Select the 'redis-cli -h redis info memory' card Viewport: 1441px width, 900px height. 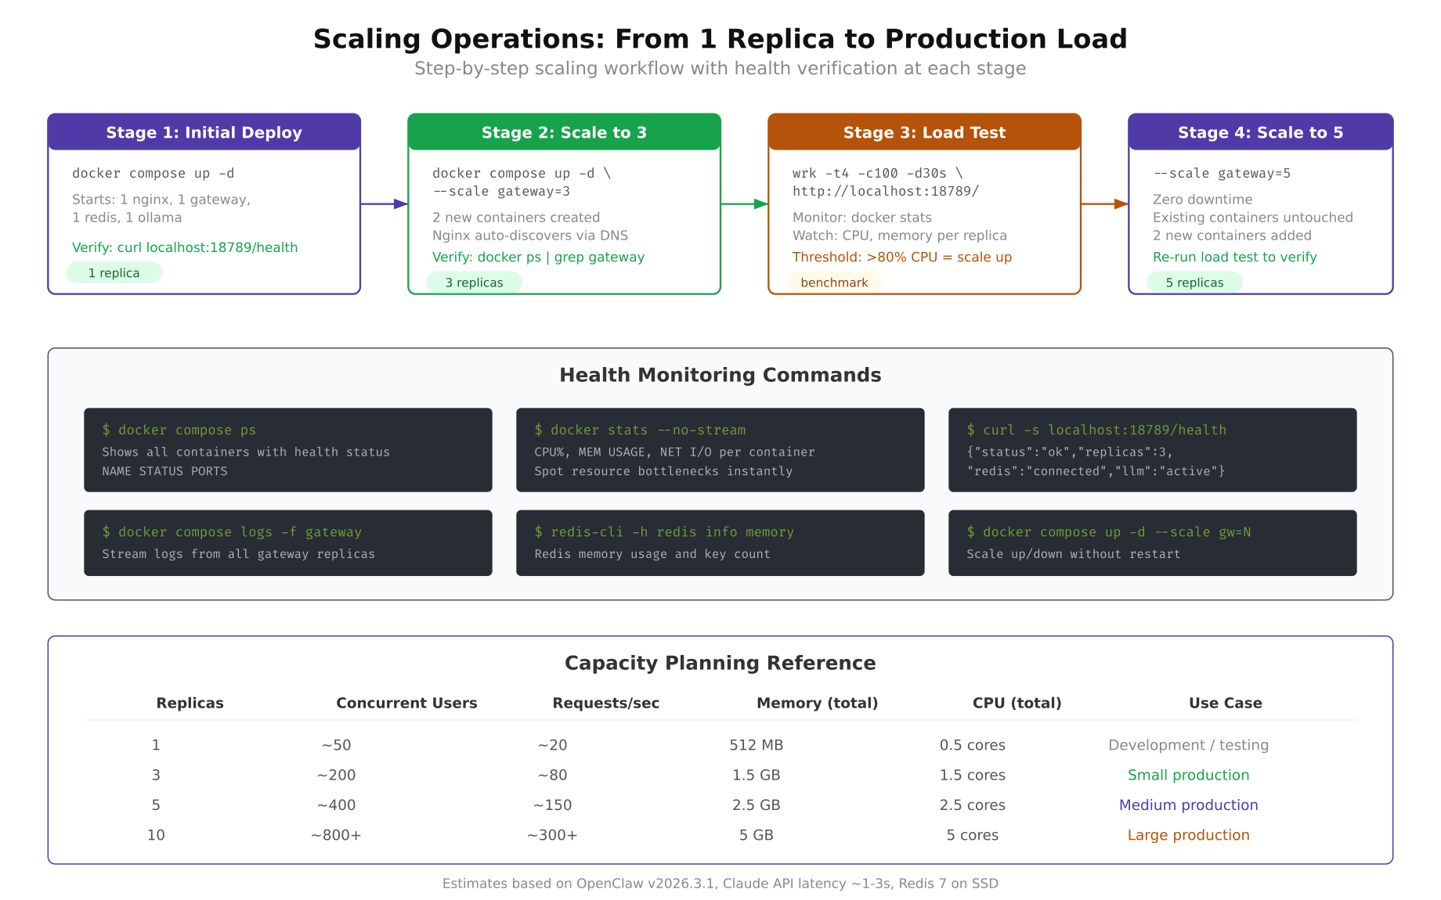720,542
